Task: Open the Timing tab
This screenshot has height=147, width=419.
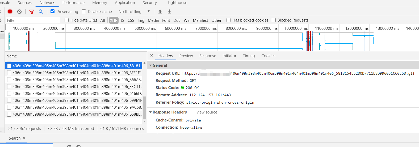Action: 249,56
